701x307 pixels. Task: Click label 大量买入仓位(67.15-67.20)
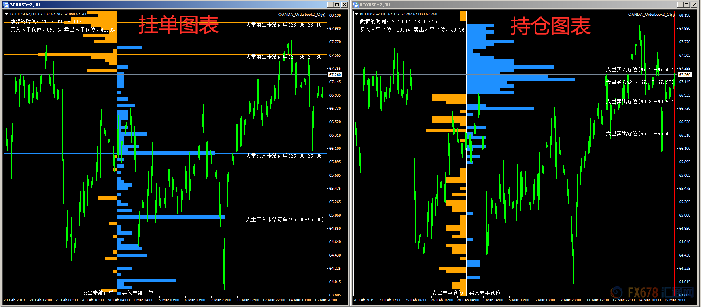click(639, 82)
